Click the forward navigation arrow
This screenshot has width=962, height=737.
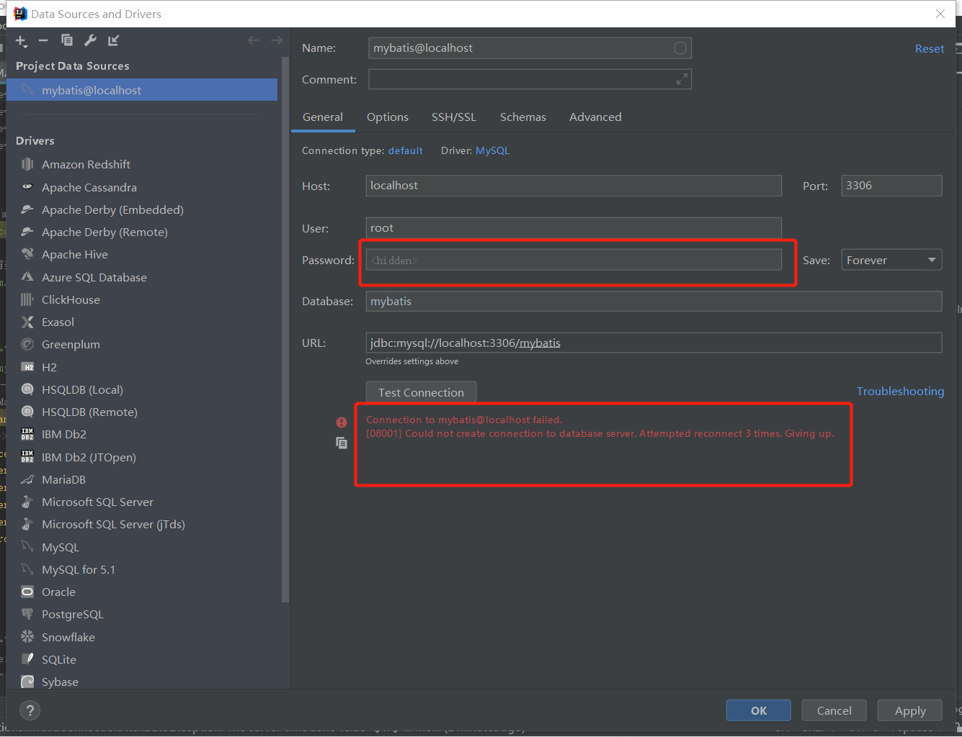pyautogui.click(x=277, y=40)
